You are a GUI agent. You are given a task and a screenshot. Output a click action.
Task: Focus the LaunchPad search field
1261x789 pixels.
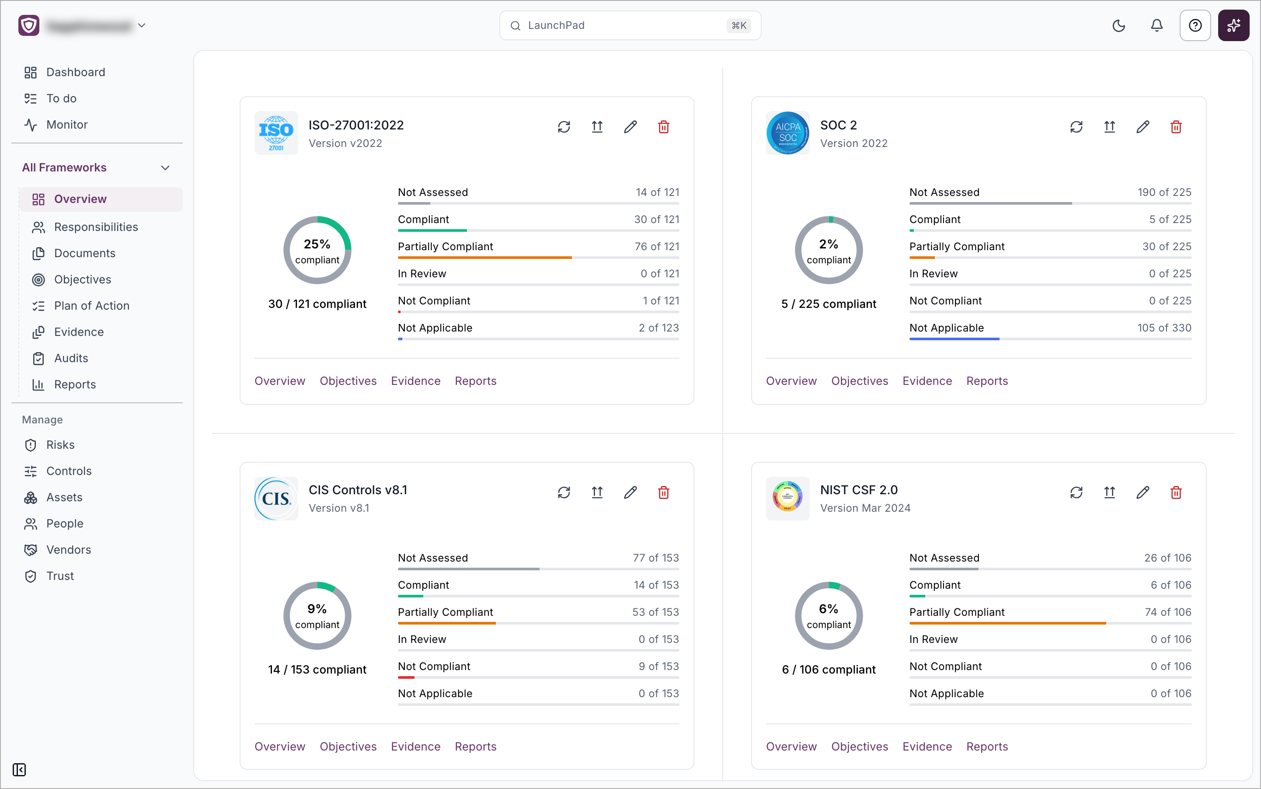tap(630, 25)
